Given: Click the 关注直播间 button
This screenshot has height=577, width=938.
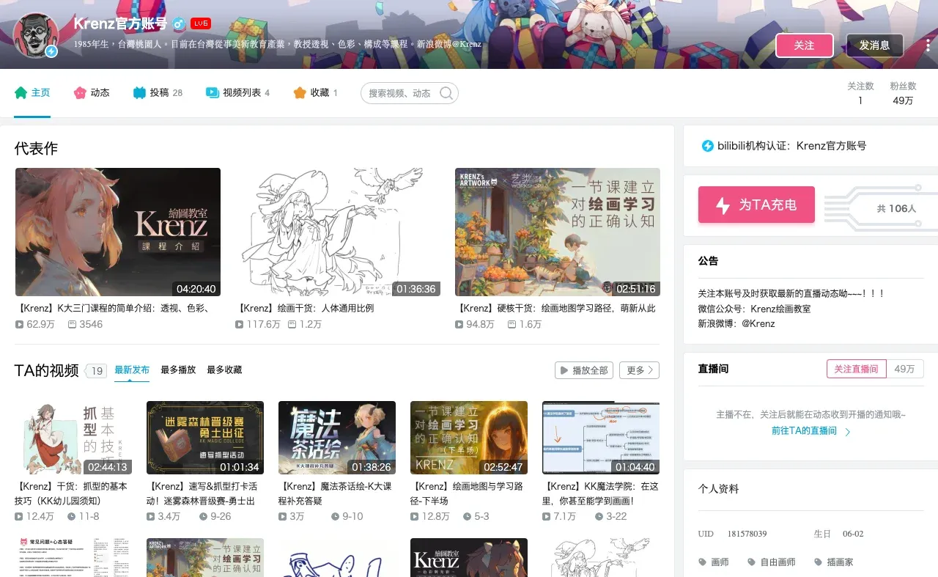Looking at the screenshot, I should [856, 369].
